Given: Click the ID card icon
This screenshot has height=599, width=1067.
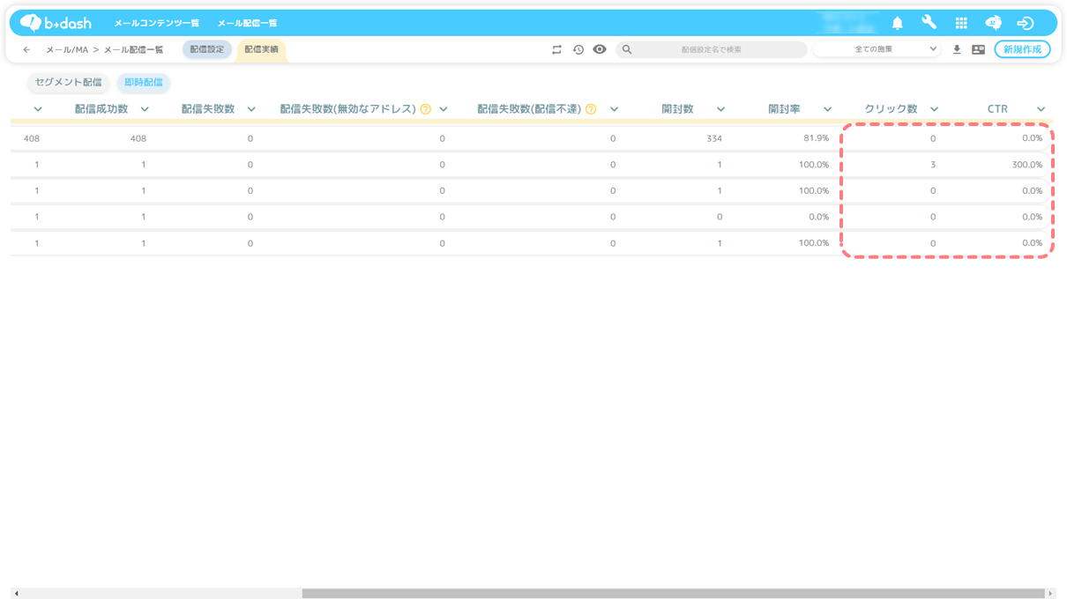Looking at the screenshot, I should coord(979,50).
